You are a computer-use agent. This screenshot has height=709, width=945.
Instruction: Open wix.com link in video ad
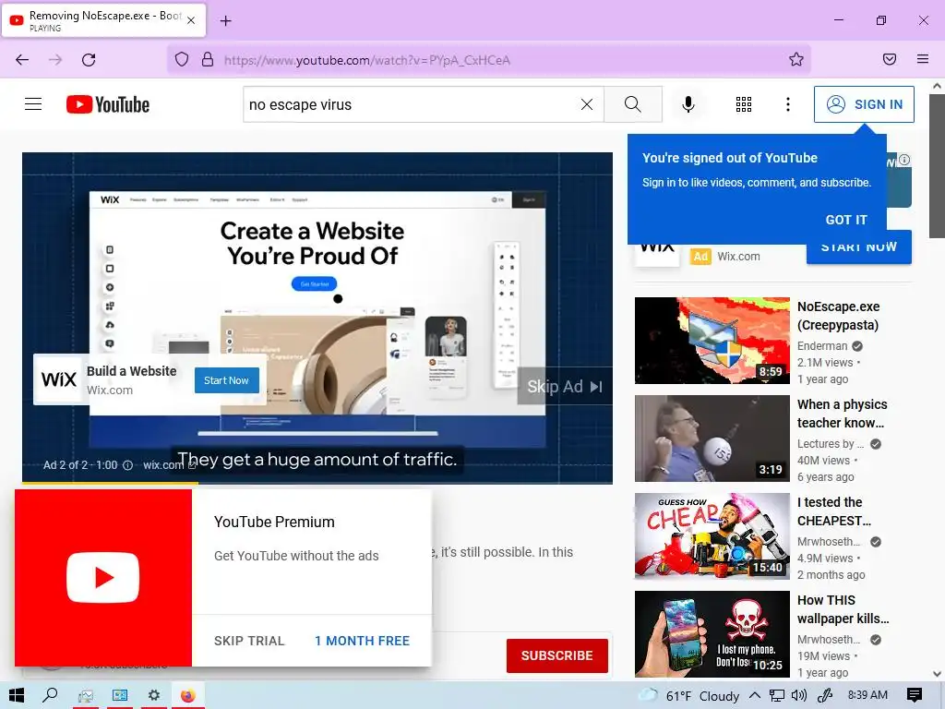click(x=170, y=465)
